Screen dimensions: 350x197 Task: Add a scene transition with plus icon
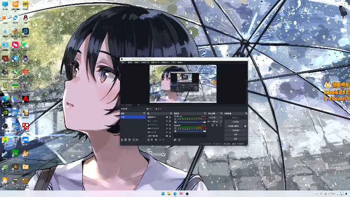point(213,125)
